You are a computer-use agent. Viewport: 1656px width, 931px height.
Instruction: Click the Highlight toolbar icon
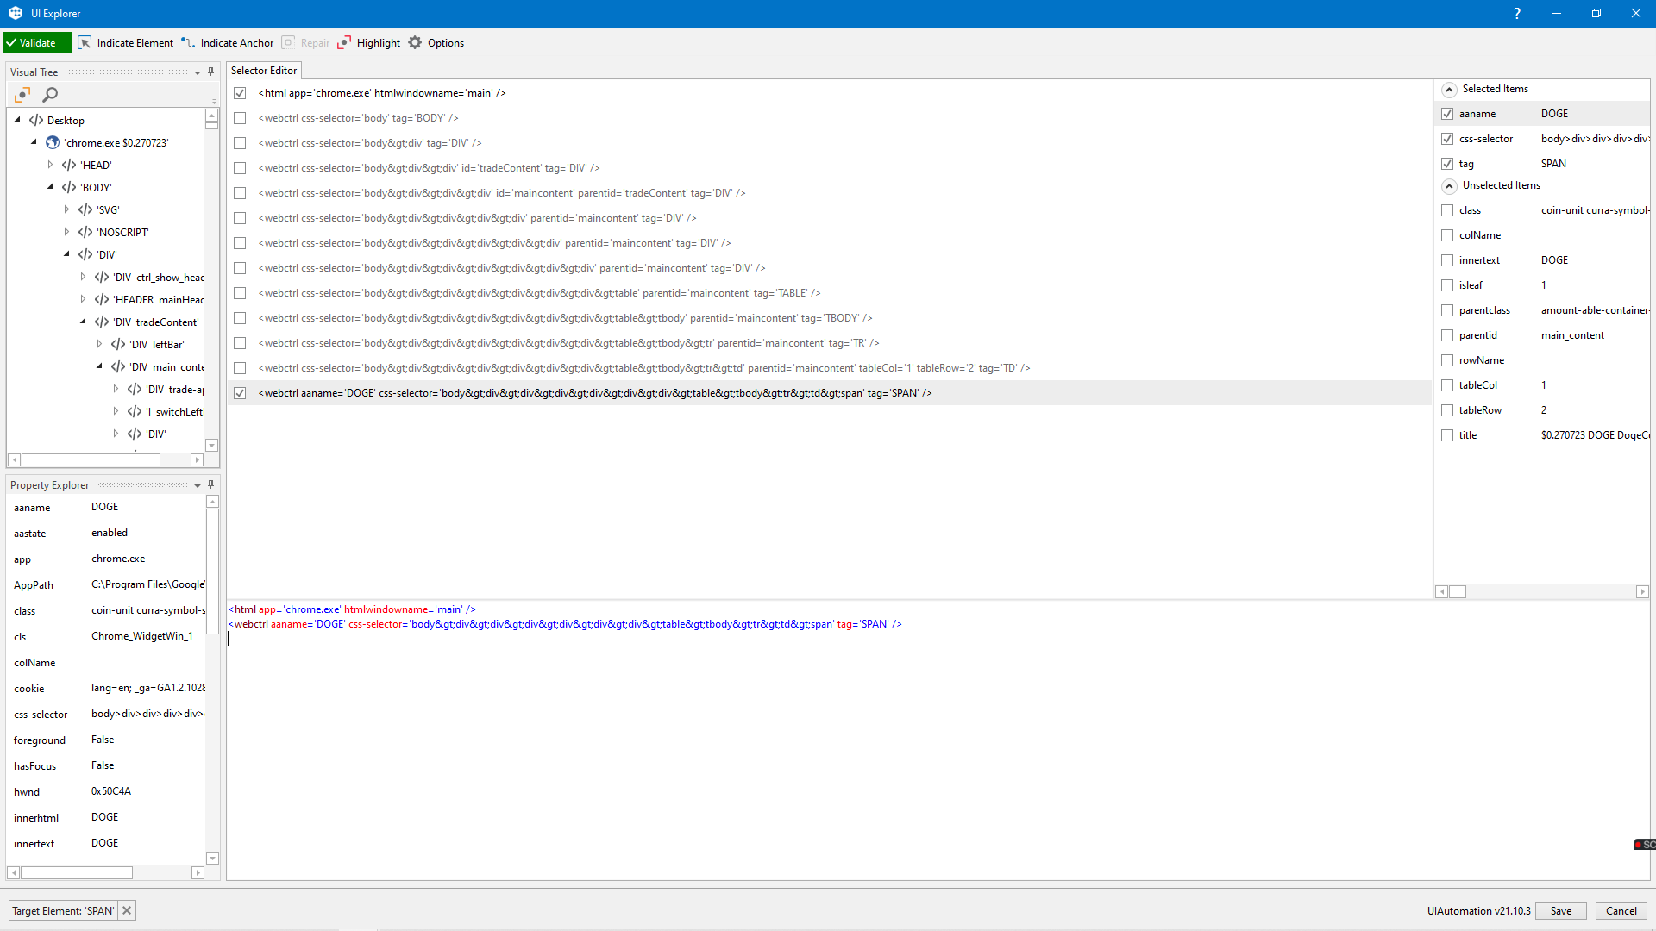point(344,42)
